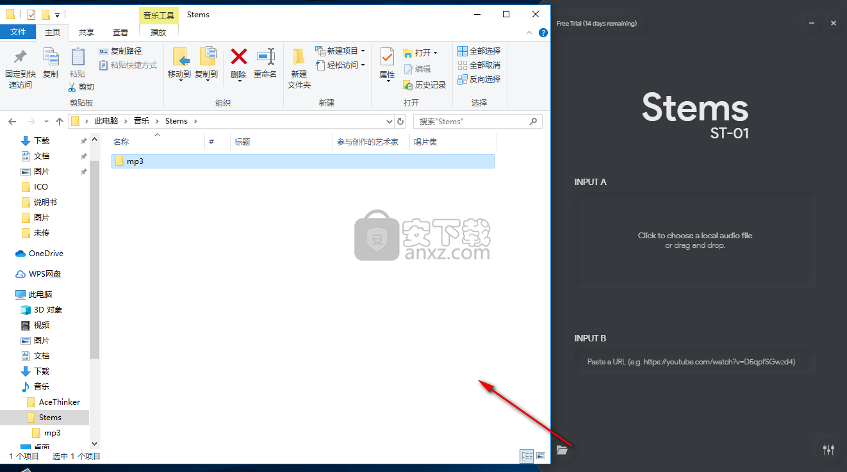Click 此电脑 in the address bar

tap(106, 121)
